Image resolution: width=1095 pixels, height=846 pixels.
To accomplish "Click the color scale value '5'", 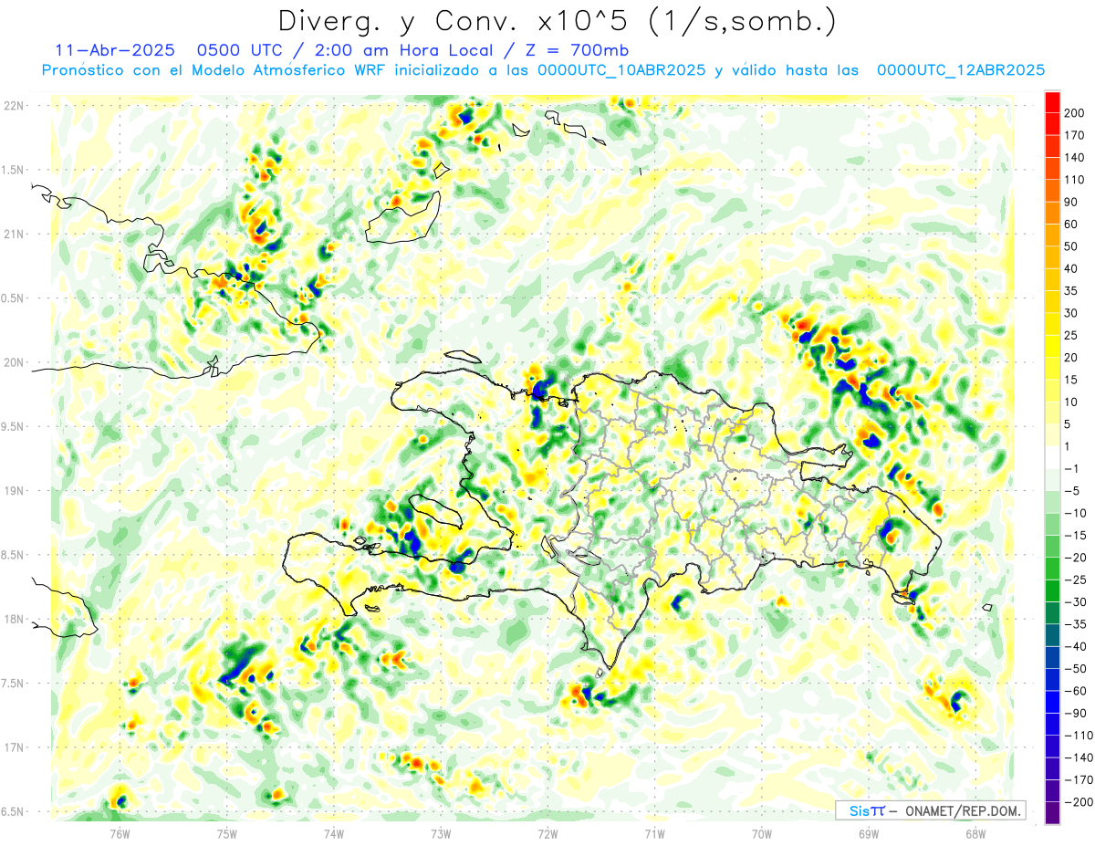I will [1069, 424].
